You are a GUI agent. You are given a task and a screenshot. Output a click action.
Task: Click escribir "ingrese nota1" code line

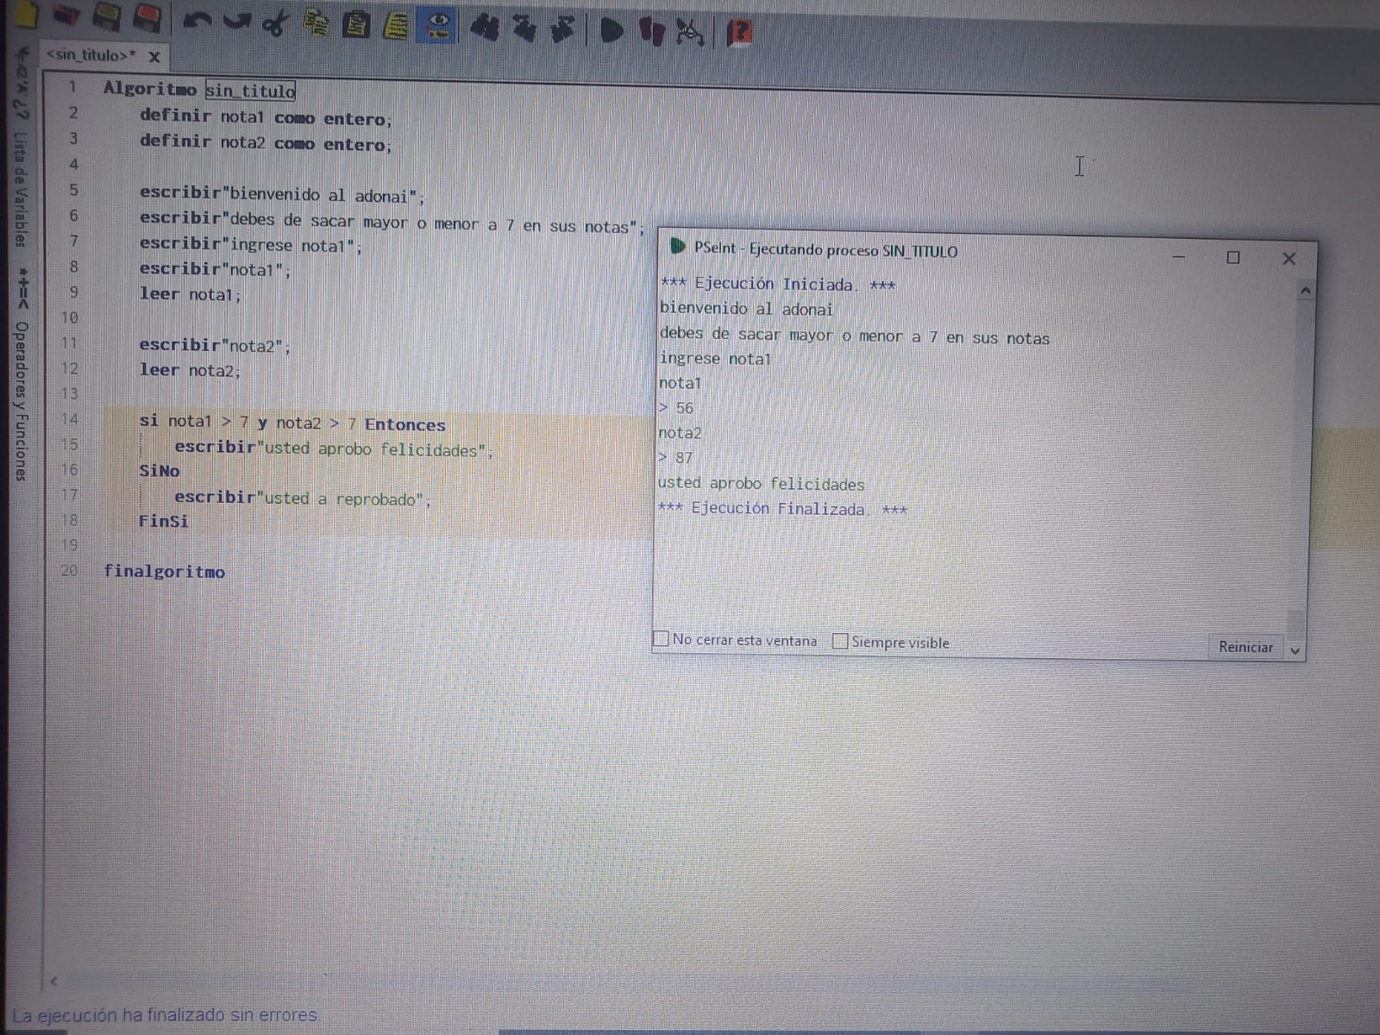251,245
